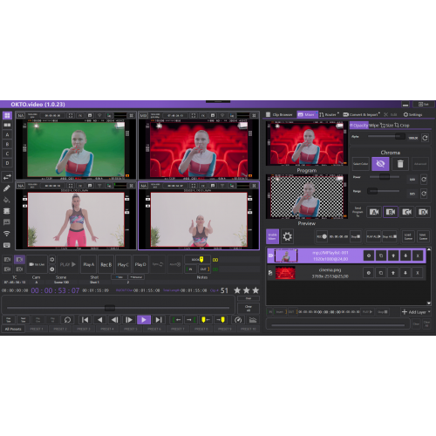Select the Wipe tab
Image resolution: width=436 pixels, height=436 pixels.
374,126
